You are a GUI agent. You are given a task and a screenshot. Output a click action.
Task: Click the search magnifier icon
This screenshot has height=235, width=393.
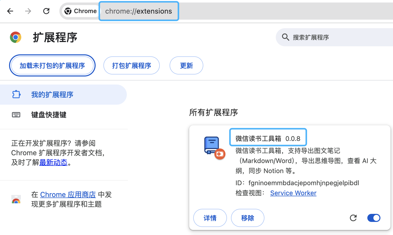coord(285,37)
